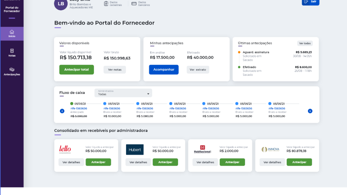Click the Sair logout button
The height and width of the screenshot is (195, 347).
[x=310, y=2]
